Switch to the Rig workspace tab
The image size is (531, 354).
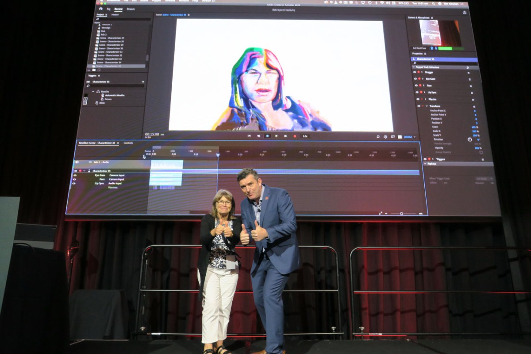click(x=108, y=9)
